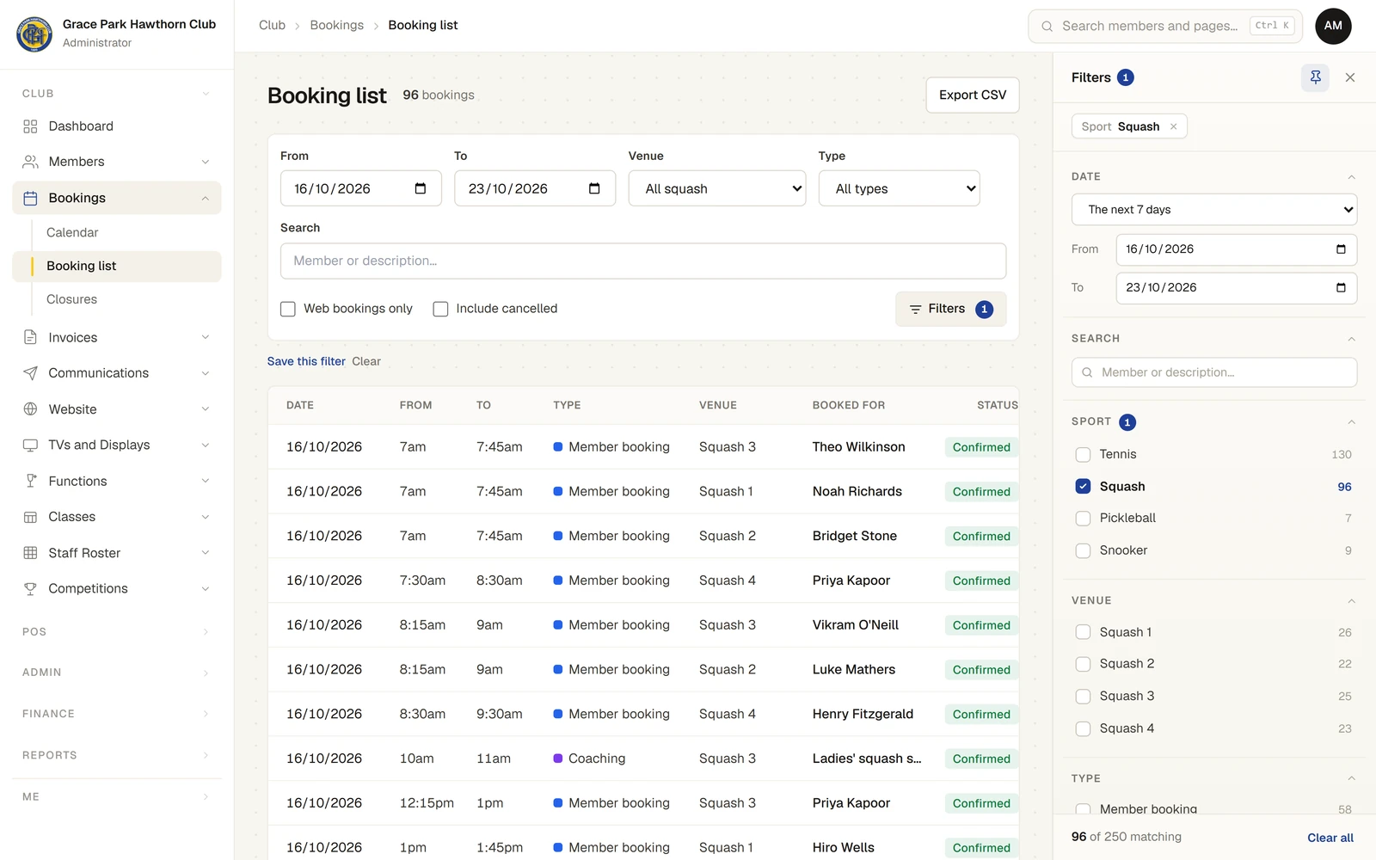Check the Squash 3 venue filter
Viewport: 1376px width, 860px height.
(1083, 697)
